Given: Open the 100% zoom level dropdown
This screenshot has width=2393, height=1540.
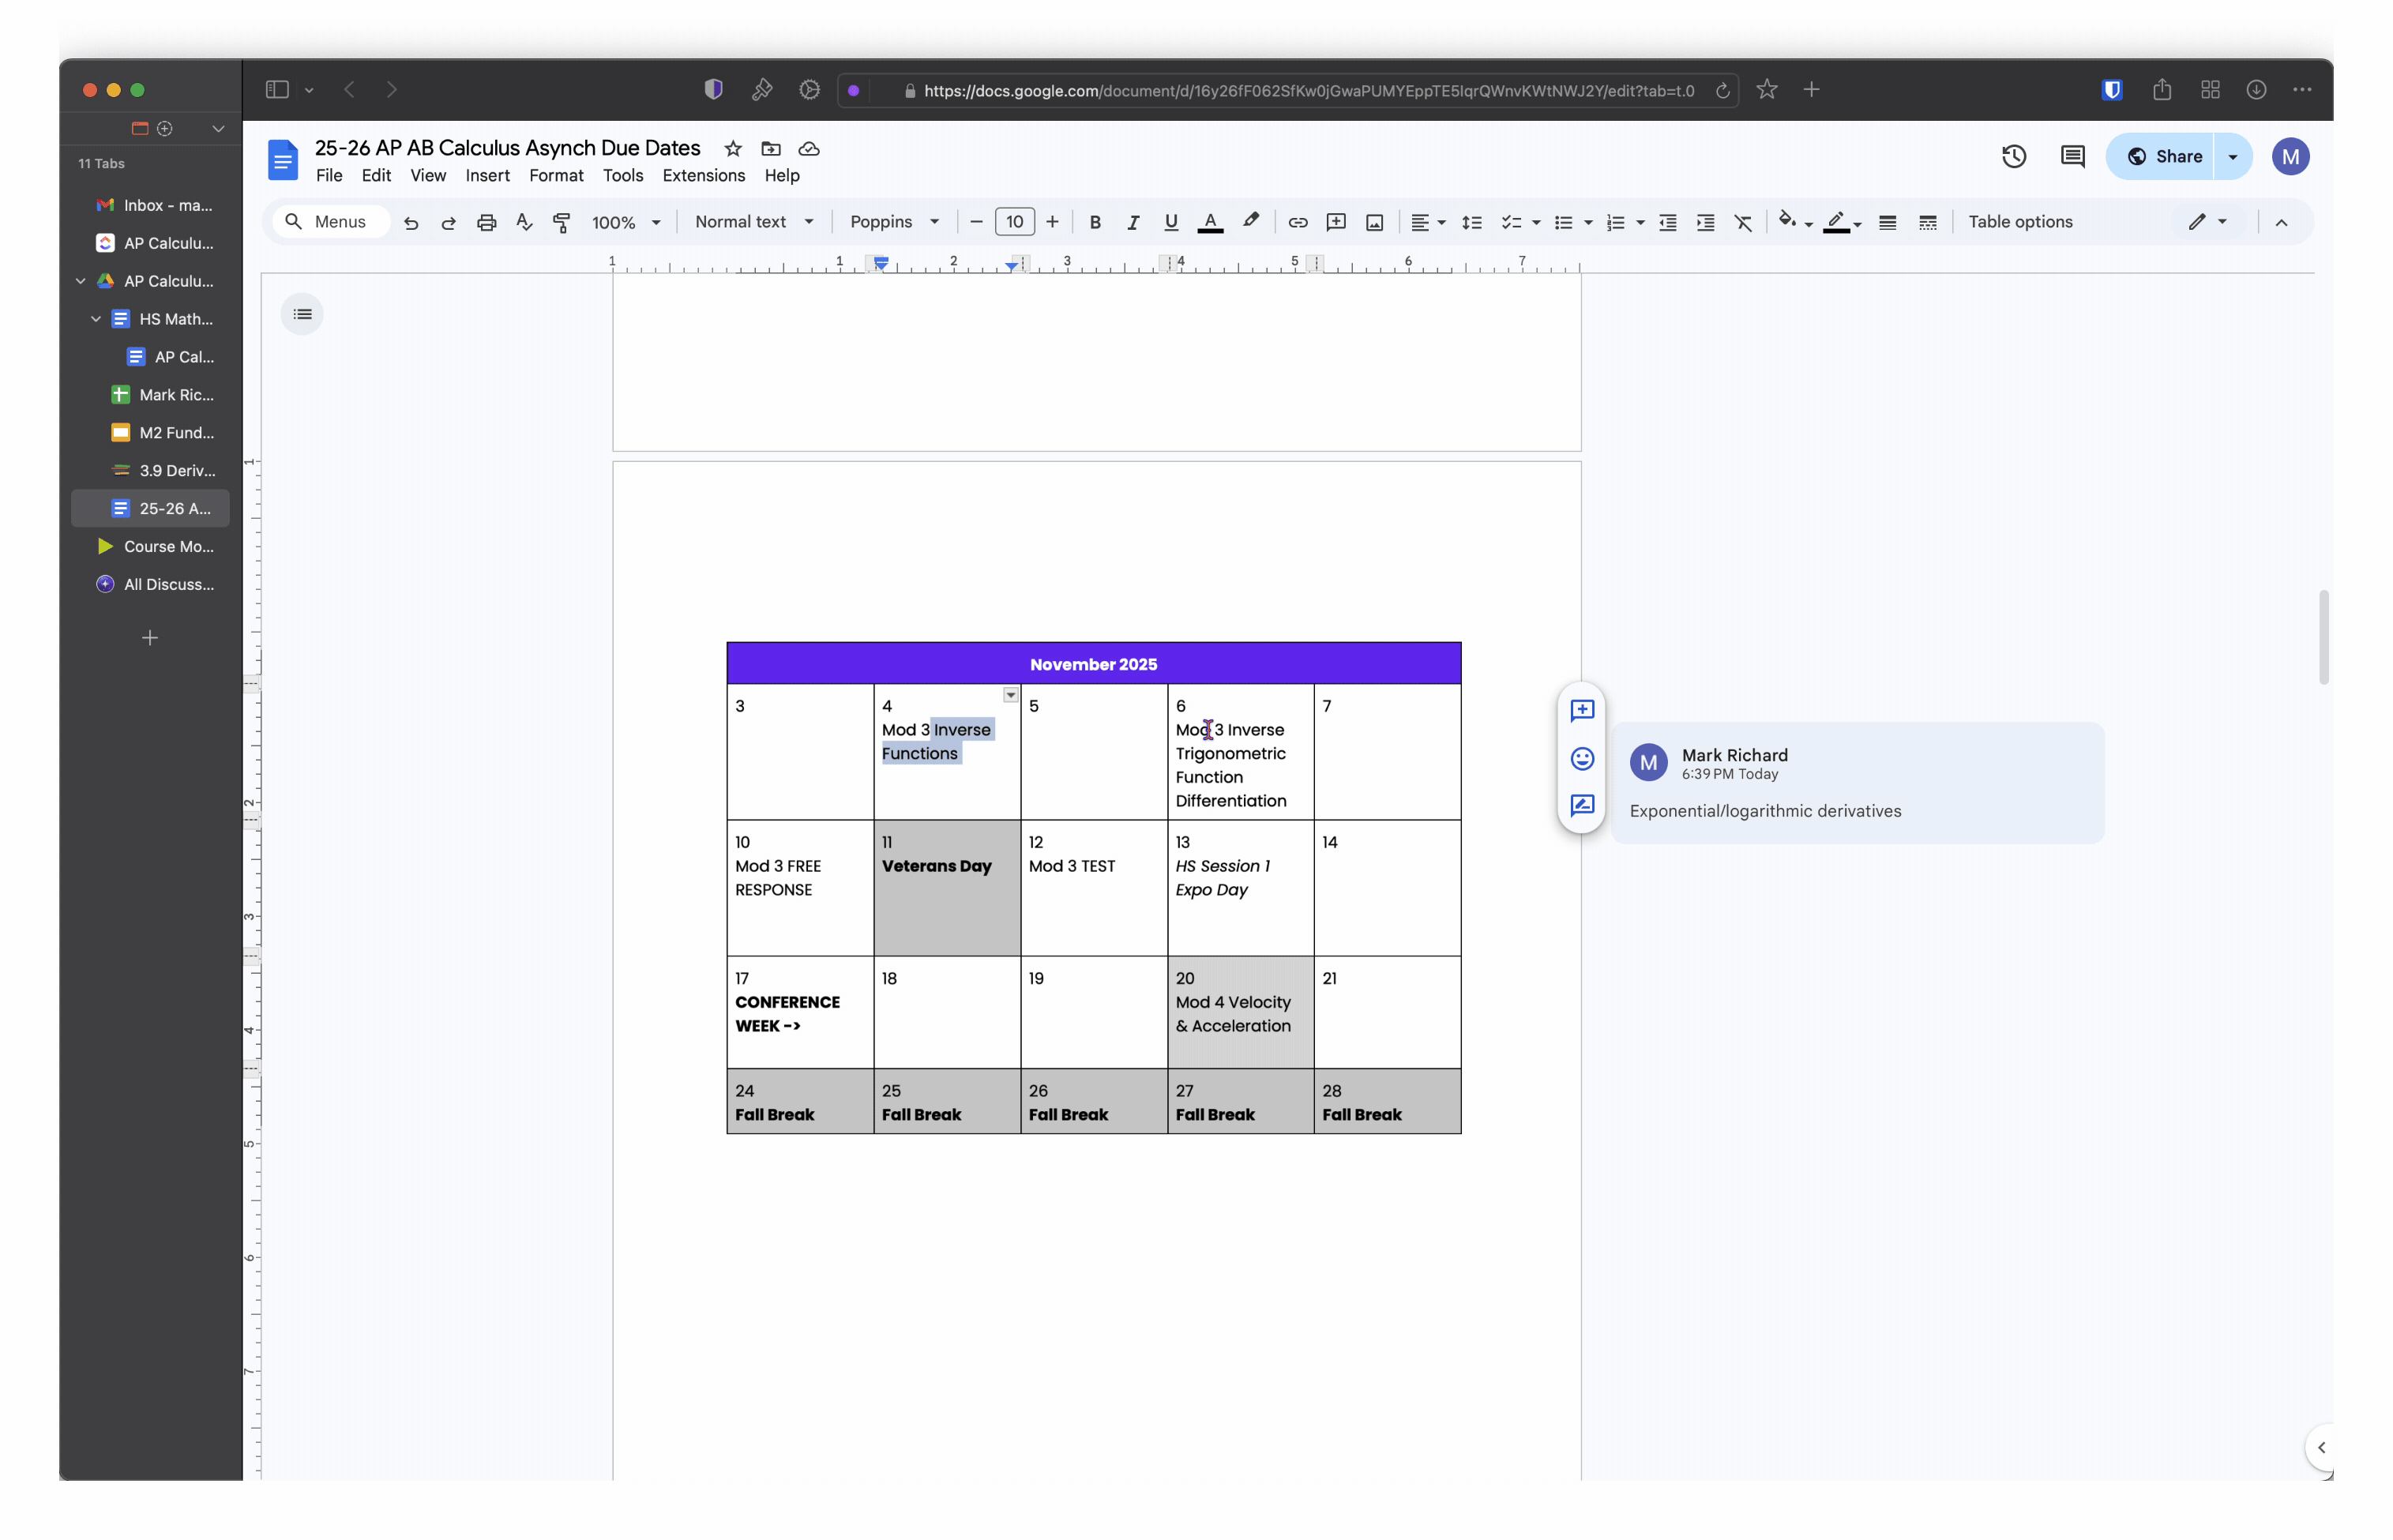Looking at the screenshot, I should point(625,222).
